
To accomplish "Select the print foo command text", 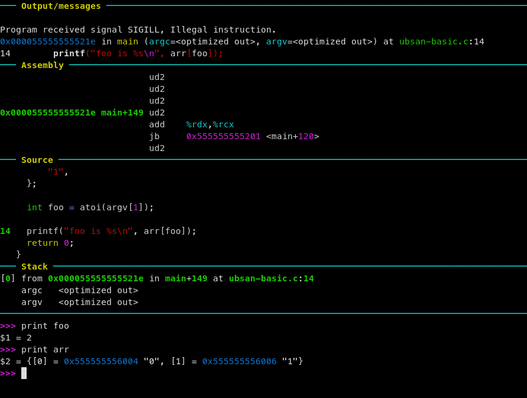I will (x=44, y=326).
